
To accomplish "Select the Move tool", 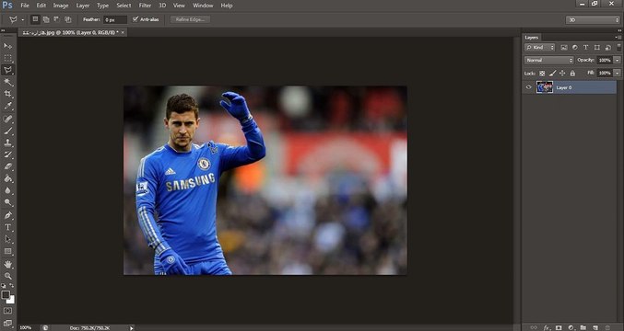I will tap(7, 46).
